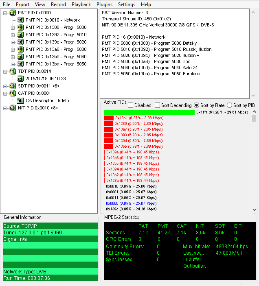The width and height of the screenshot is (259, 286).
Task: Click the icon beside PMT PID 0x0010 Network
Action: [20, 20]
